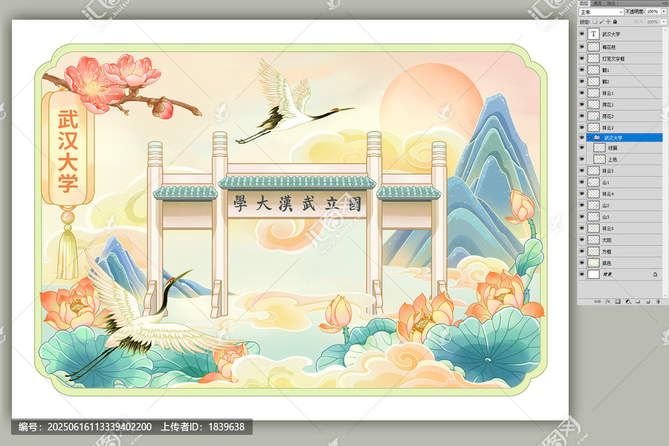Click the lock all padlock icon
The image size is (669, 446).
(x=615, y=22)
